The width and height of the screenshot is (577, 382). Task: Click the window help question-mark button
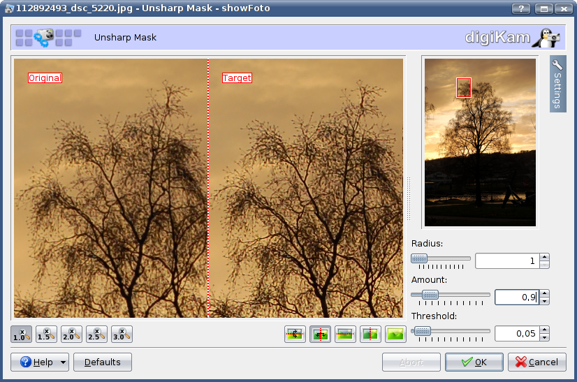pos(521,8)
